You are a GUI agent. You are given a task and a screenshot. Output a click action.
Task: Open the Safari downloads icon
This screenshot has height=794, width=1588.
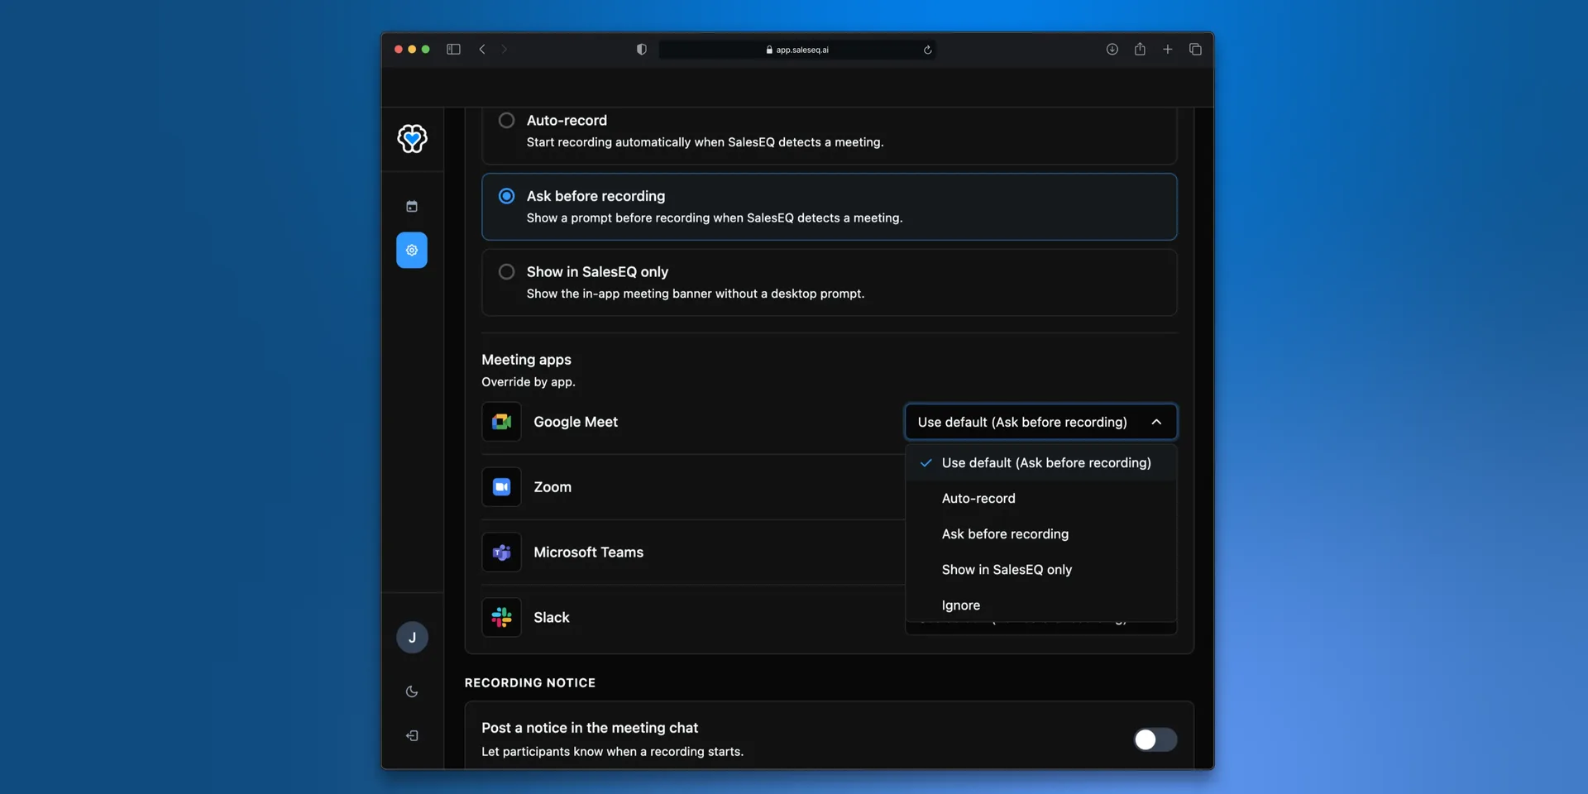click(1112, 50)
